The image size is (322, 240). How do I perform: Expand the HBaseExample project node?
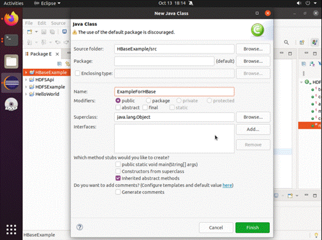(x=26, y=73)
